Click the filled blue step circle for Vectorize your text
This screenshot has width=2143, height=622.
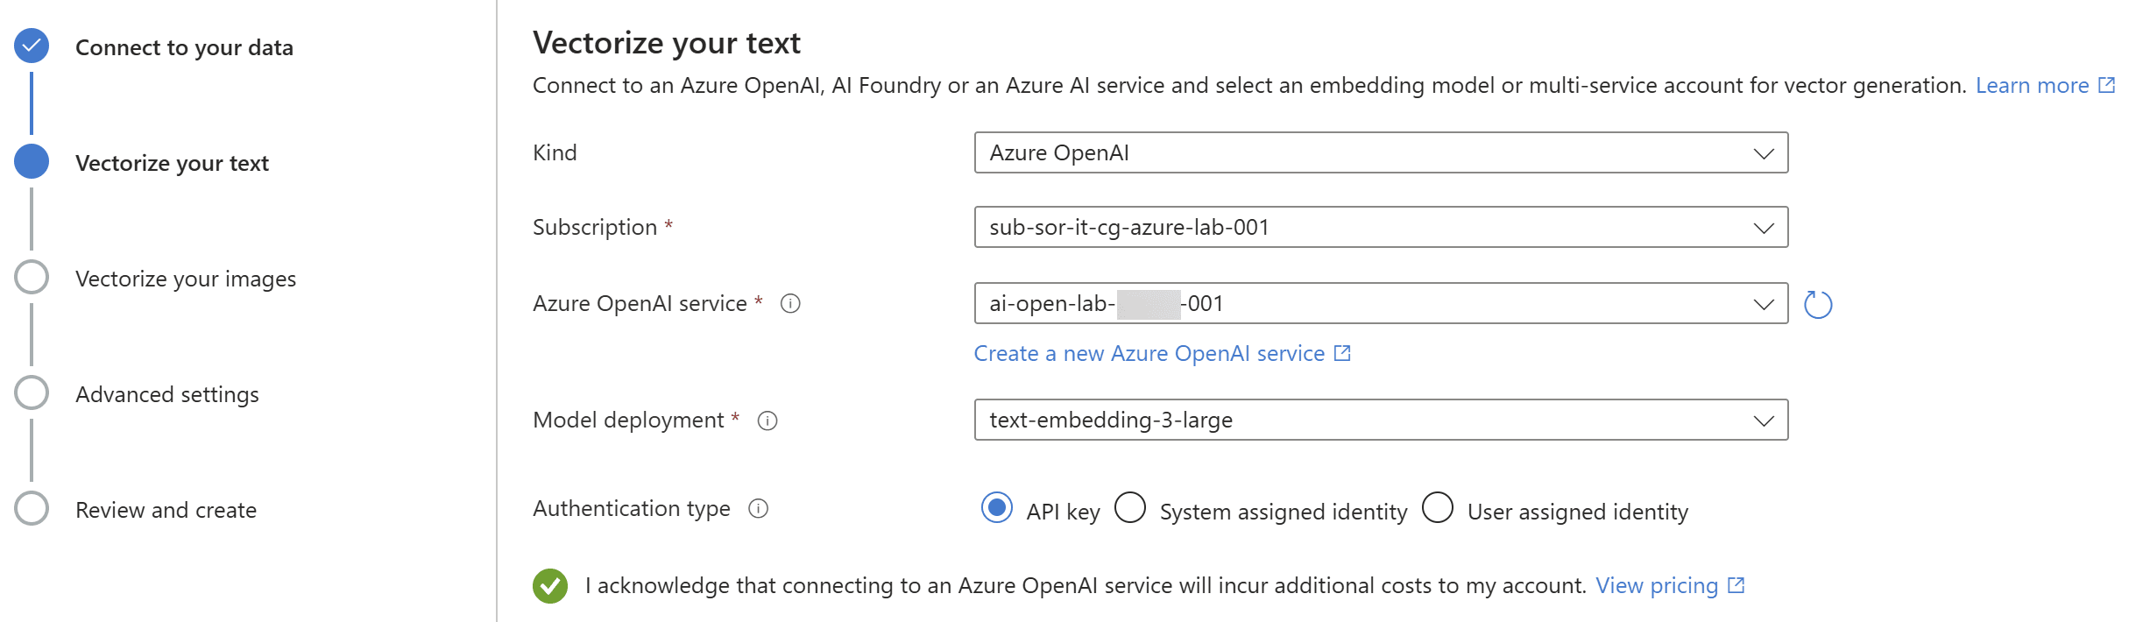click(32, 161)
